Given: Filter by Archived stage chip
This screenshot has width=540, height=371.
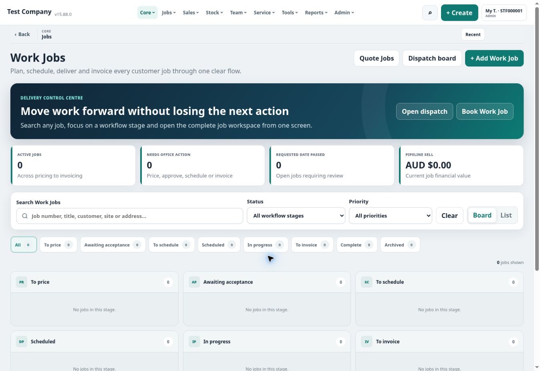Looking at the screenshot, I should (400, 245).
